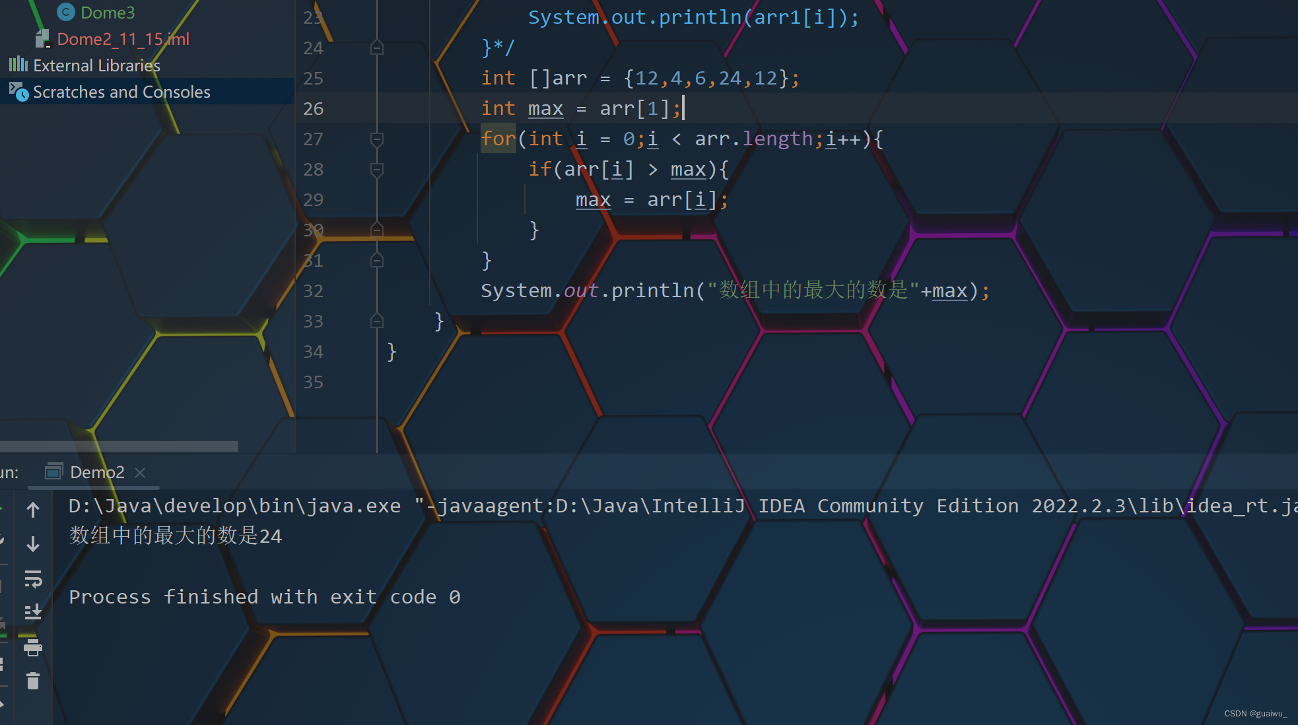Close the Demo2 run tab
Image resolution: width=1298 pixels, height=725 pixels.
140,473
